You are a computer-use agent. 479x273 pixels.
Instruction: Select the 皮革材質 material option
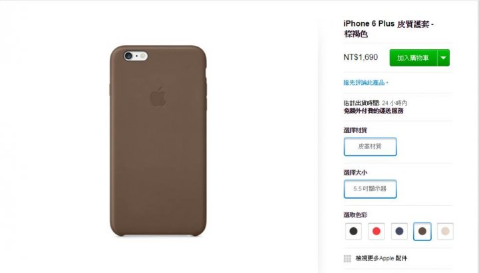371,147
